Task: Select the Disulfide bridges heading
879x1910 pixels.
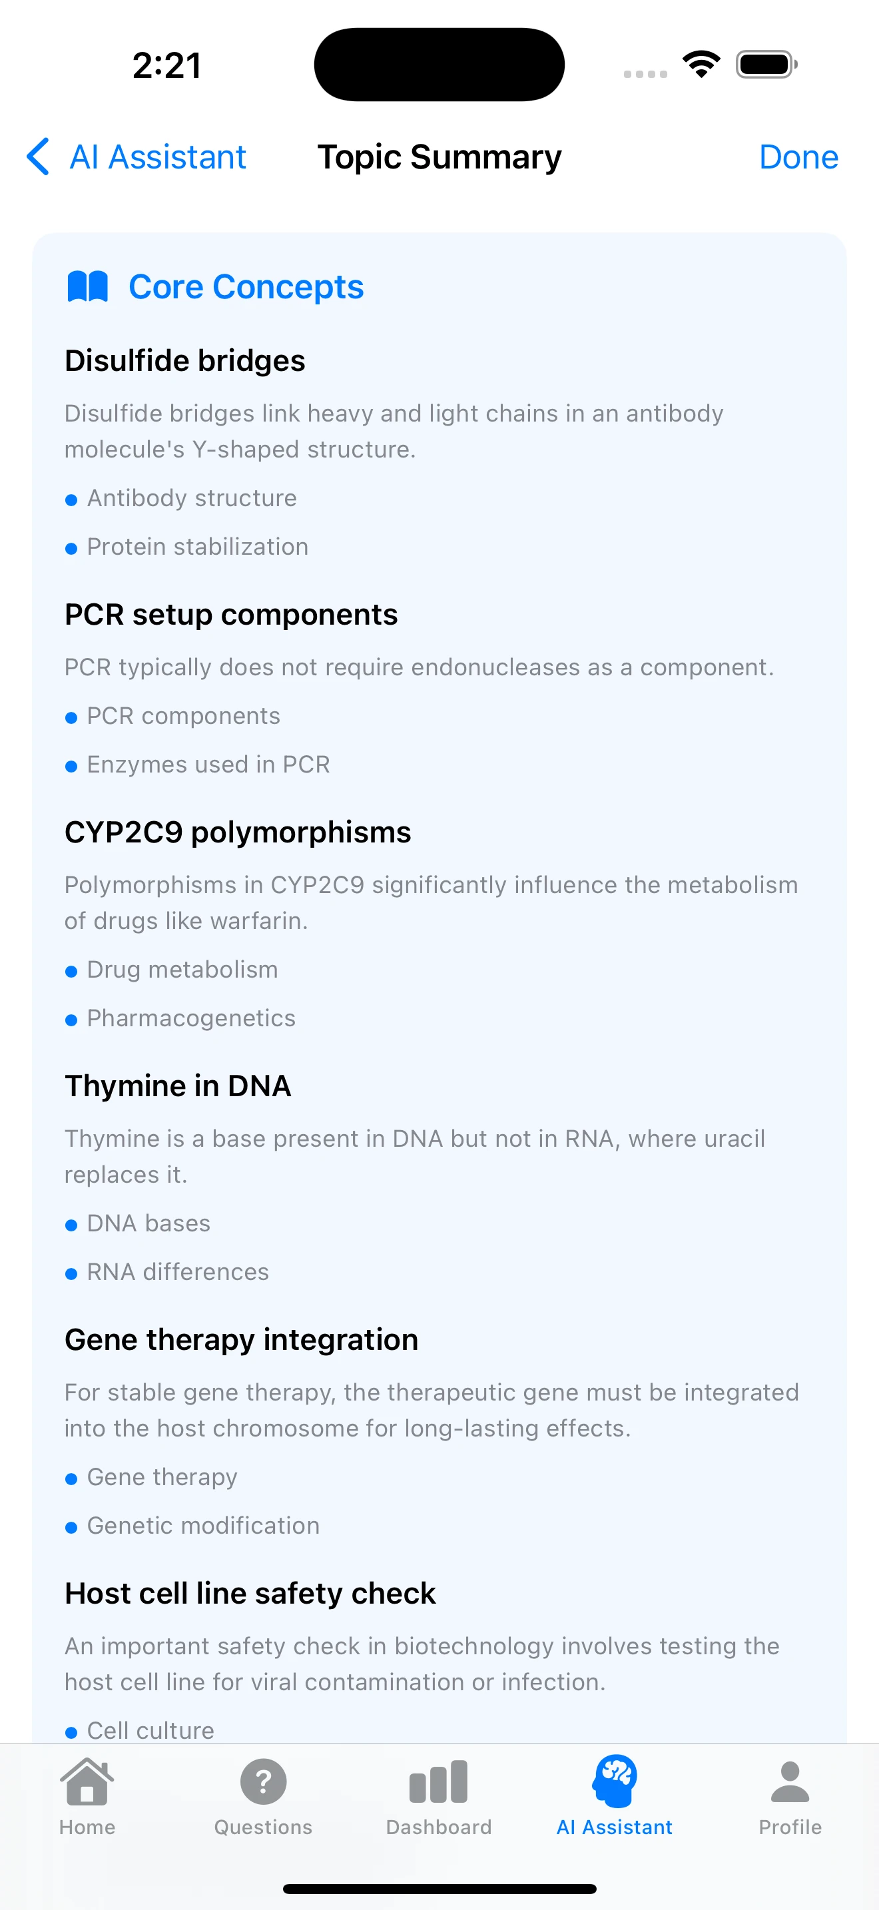Action: pyautogui.click(x=185, y=361)
